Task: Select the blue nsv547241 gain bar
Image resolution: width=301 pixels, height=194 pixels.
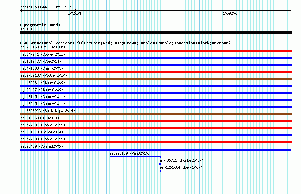Action: (x=156, y=58)
